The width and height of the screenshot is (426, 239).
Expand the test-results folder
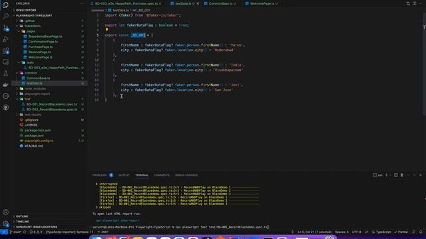33,115
